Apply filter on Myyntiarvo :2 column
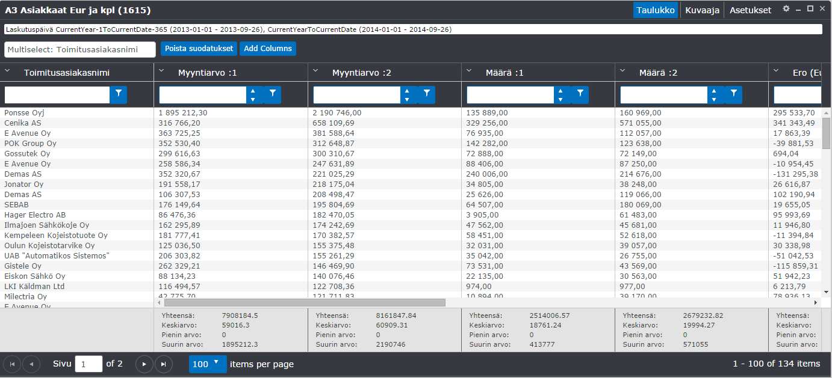 click(427, 94)
